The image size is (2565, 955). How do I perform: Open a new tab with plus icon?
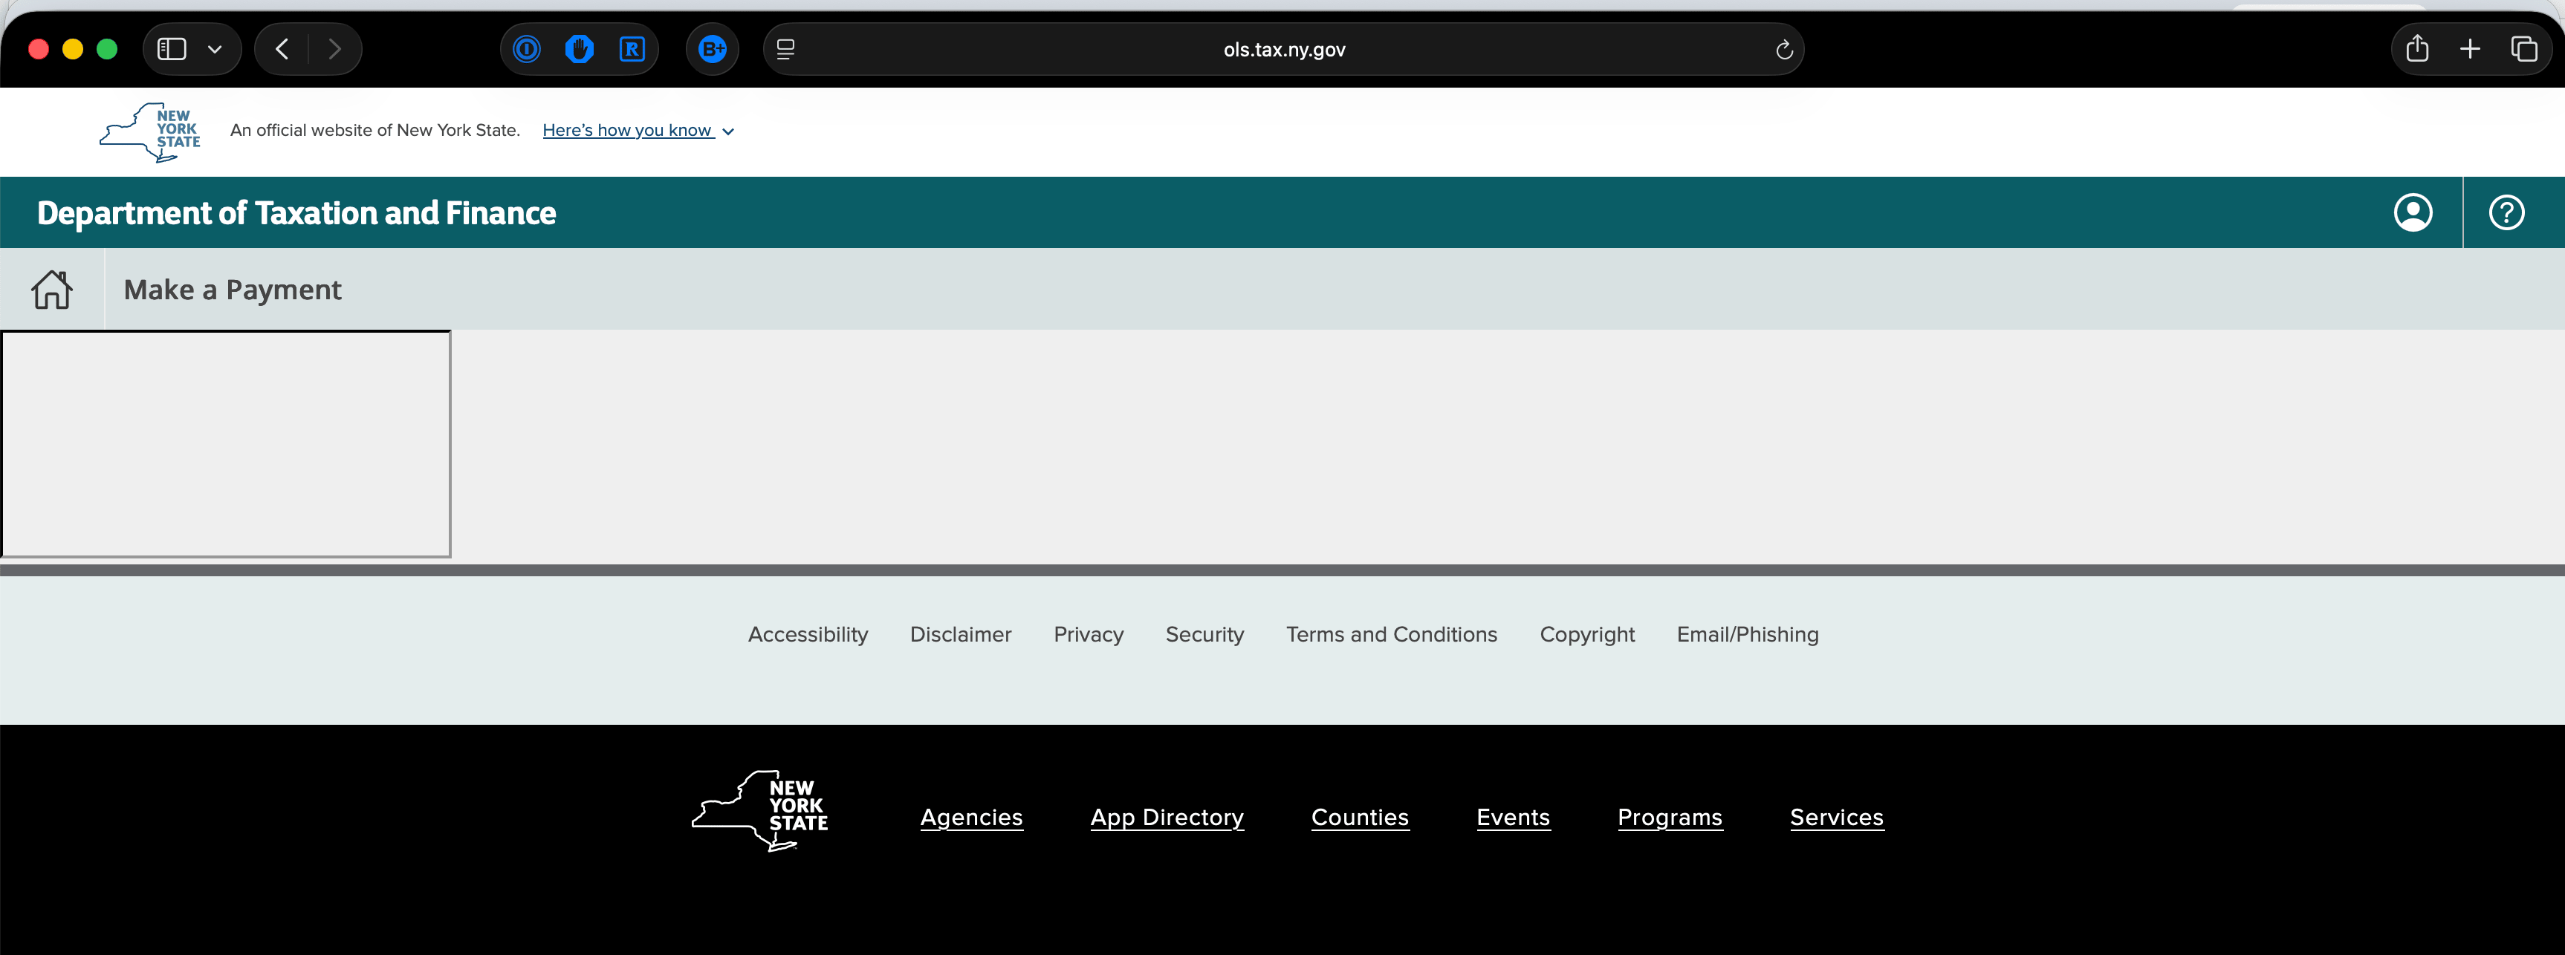[x=2471, y=49]
